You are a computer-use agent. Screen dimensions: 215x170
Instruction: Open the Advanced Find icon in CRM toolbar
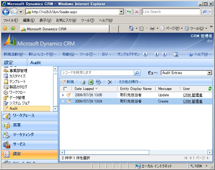[175, 55]
